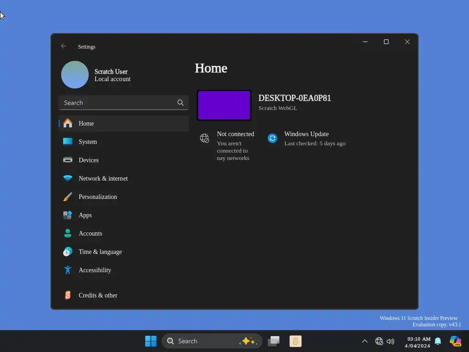Click the magnifier icon in Settings search
The width and height of the screenshot is (469, 352).
180,103
